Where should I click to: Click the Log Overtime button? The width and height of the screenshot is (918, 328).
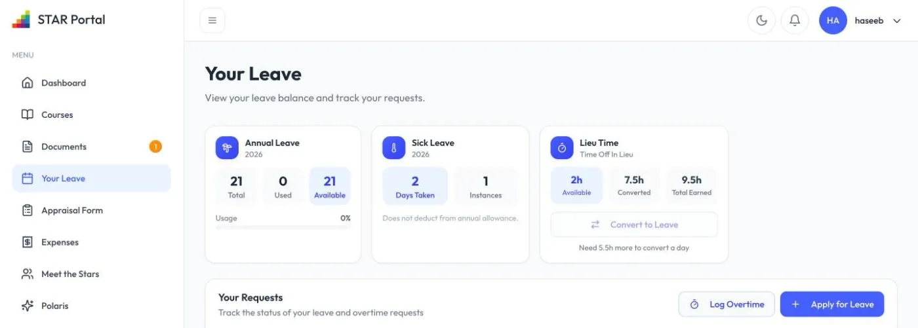pyautogui.click(x=727, y=304)
